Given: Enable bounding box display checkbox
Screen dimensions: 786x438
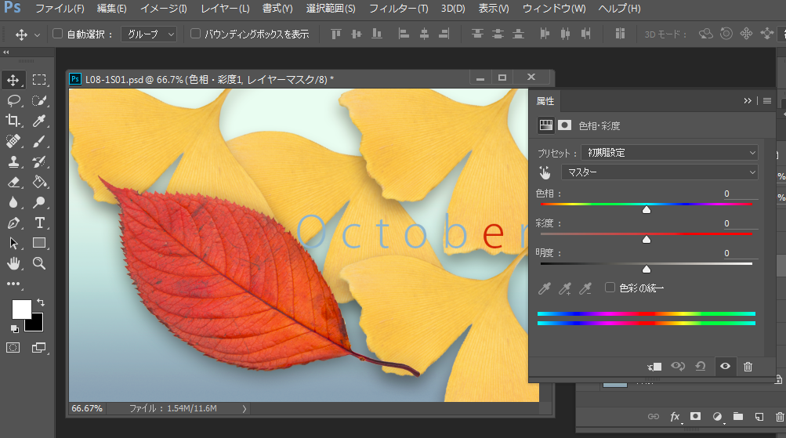Looking at the screenshot, I should coord(195,34).
